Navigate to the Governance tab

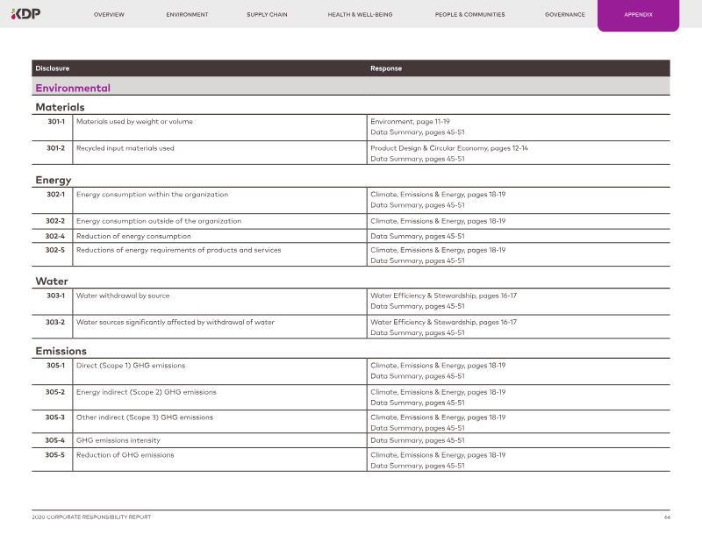click(564, 15)
